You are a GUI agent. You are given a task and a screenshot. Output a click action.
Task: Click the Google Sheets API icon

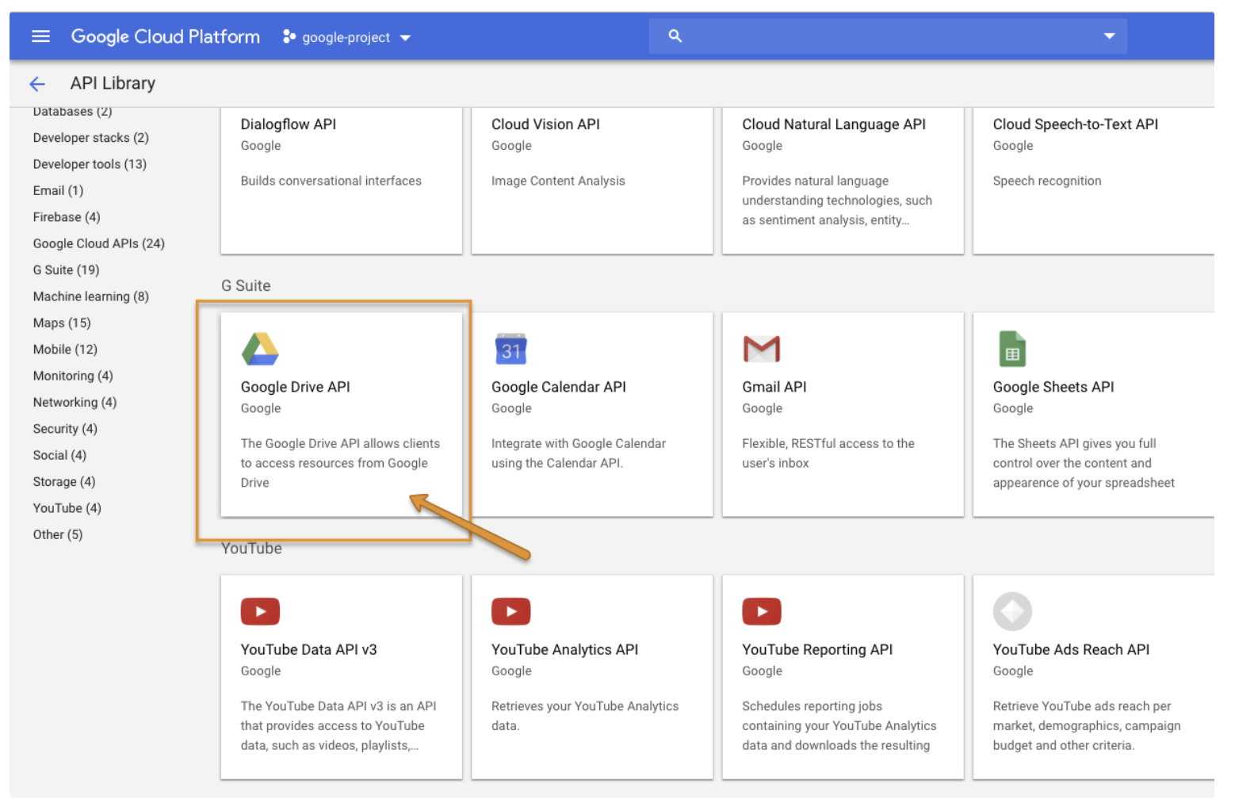point(1012,349)
